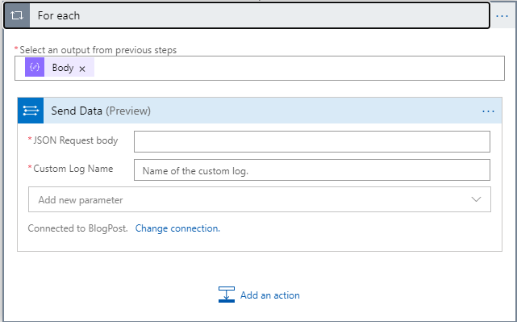Click the Custom Log Name label
Image resolution: width=517 pixels, height=322 pixels.
[73, 169]
